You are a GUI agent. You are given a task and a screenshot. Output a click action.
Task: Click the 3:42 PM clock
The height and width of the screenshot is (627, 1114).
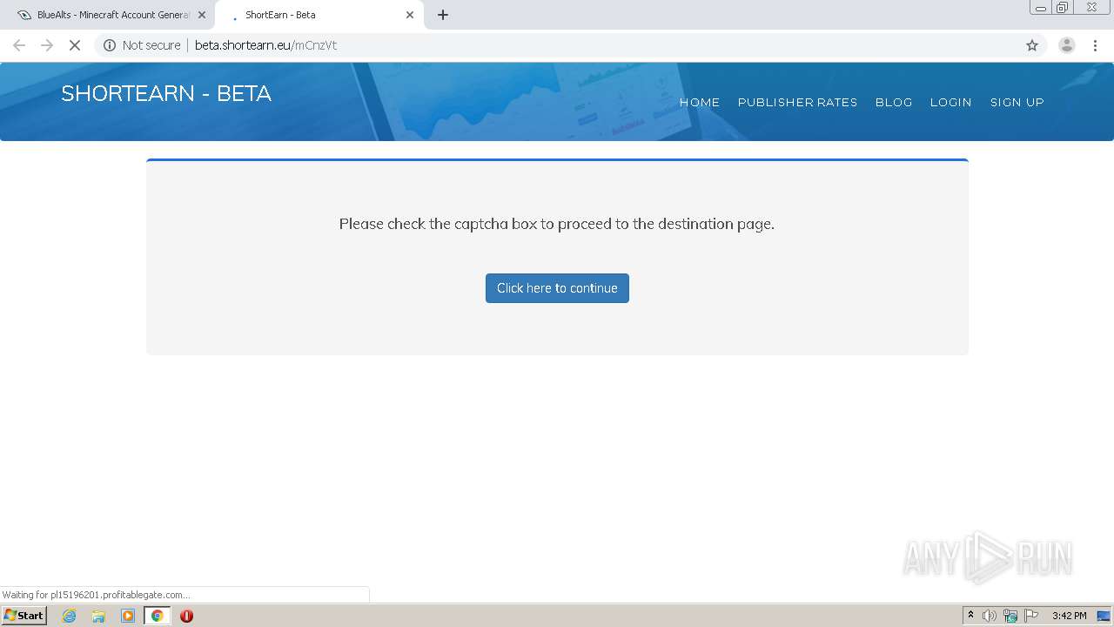[1069, 616]
